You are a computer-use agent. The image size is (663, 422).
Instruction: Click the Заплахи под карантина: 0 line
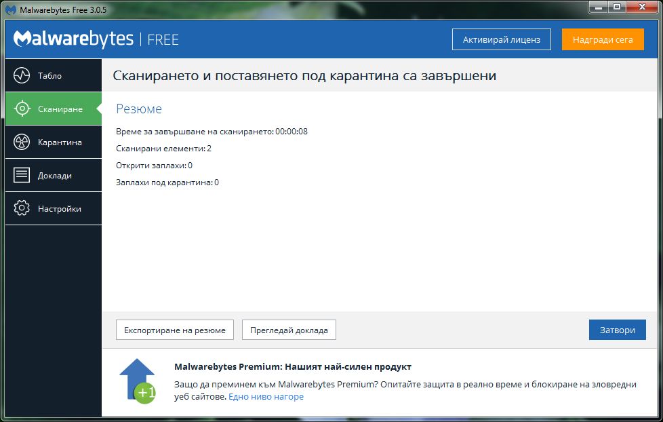(167, 183)
